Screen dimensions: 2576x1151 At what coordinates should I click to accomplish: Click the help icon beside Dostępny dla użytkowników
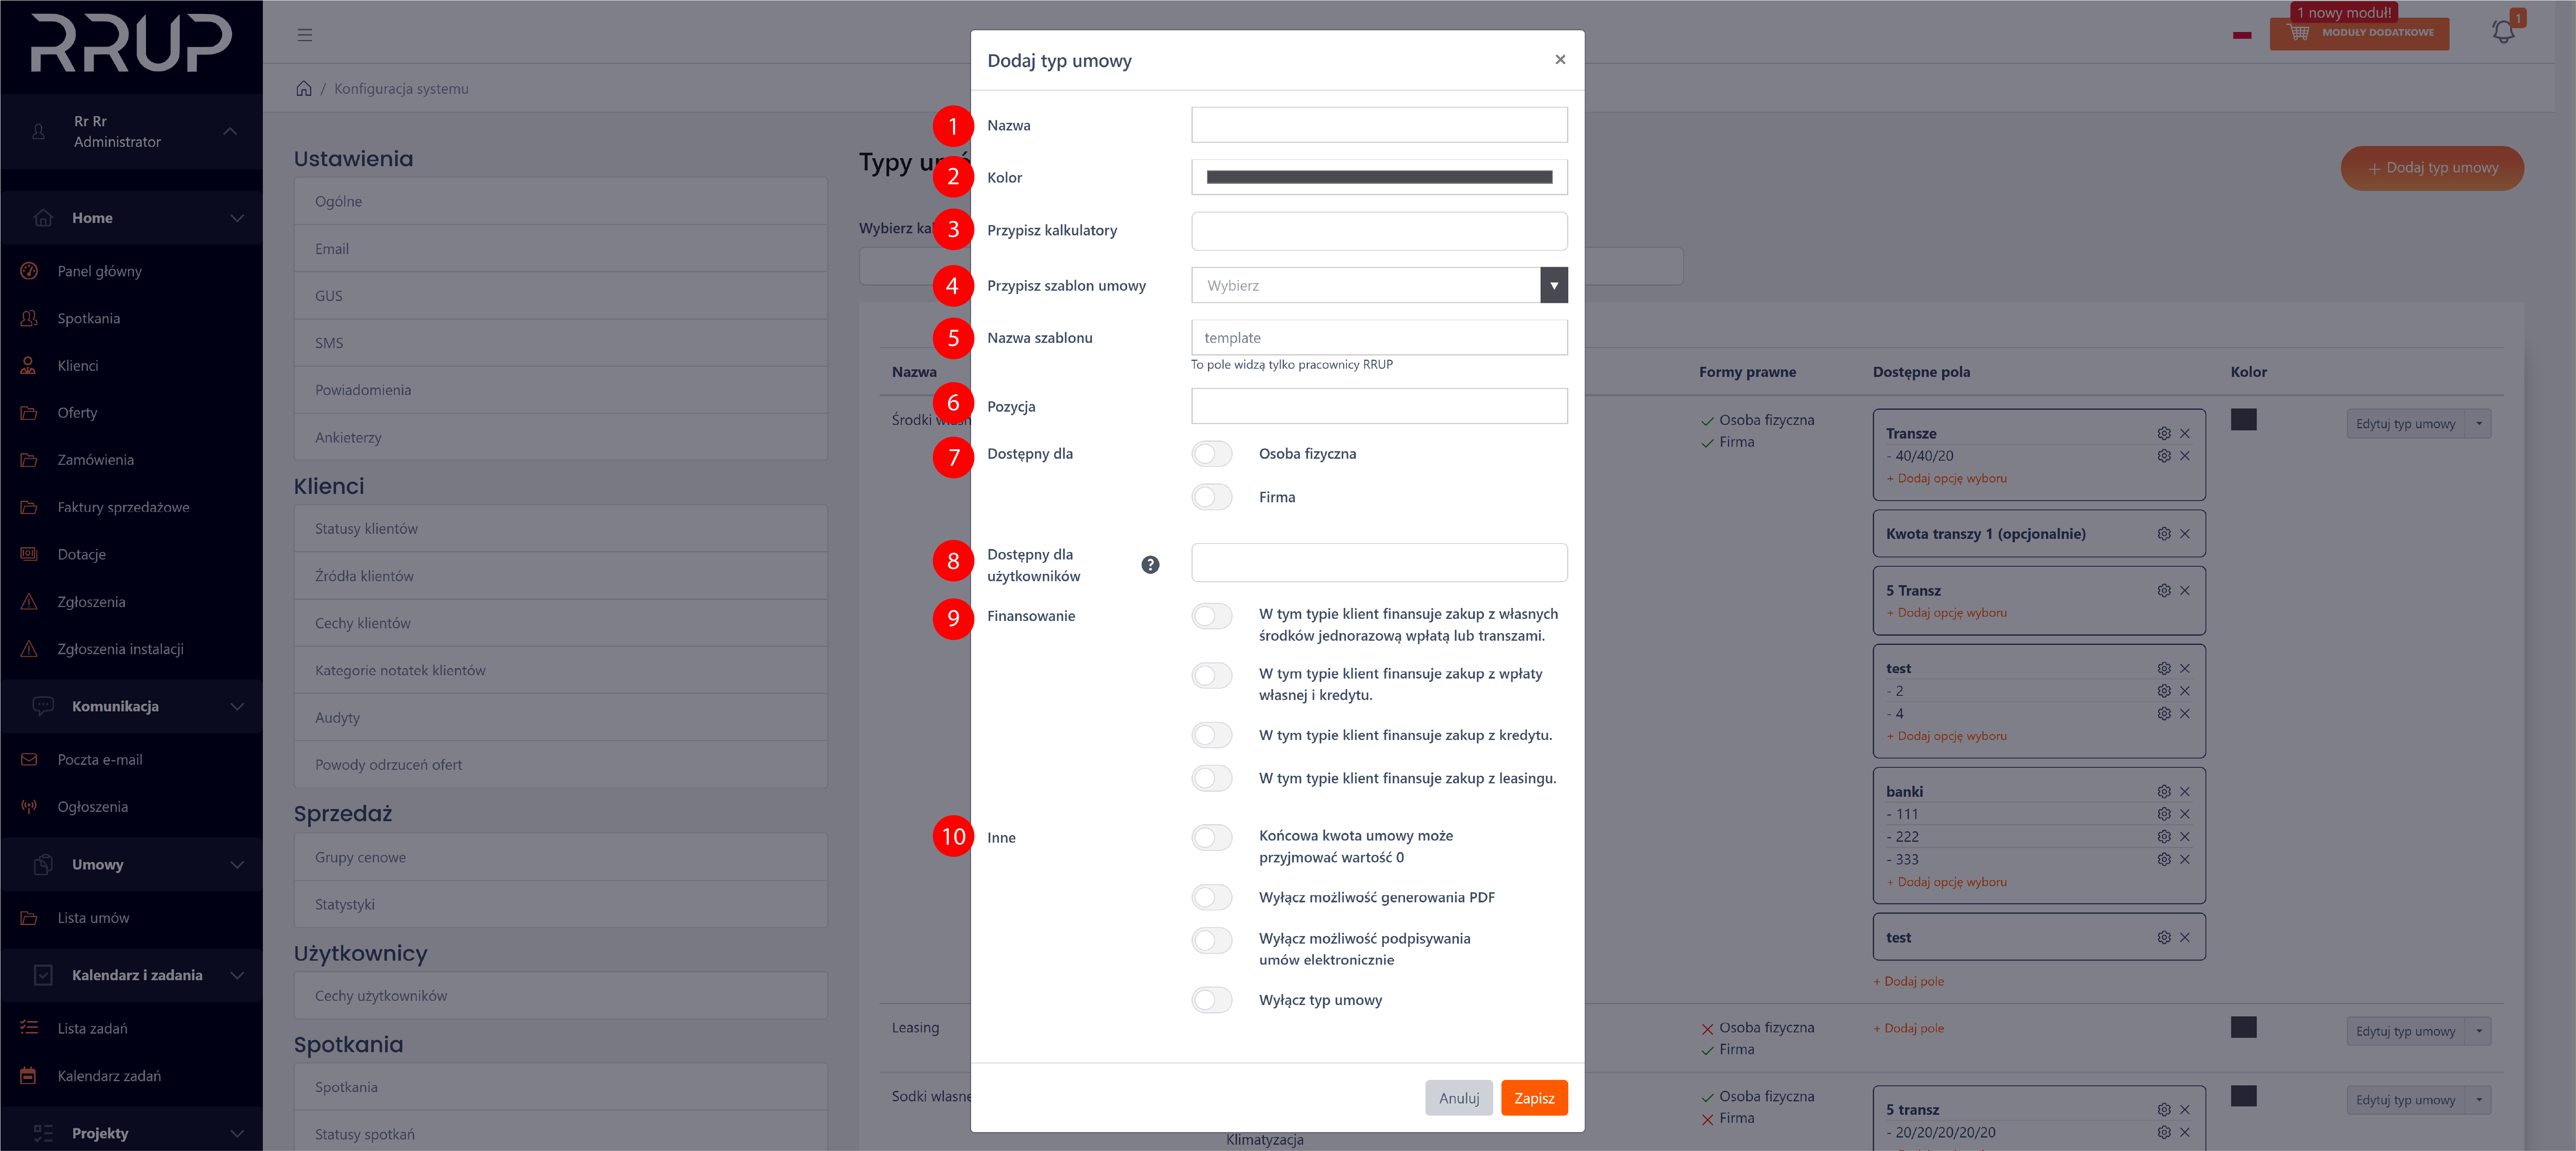[1150, 565]
